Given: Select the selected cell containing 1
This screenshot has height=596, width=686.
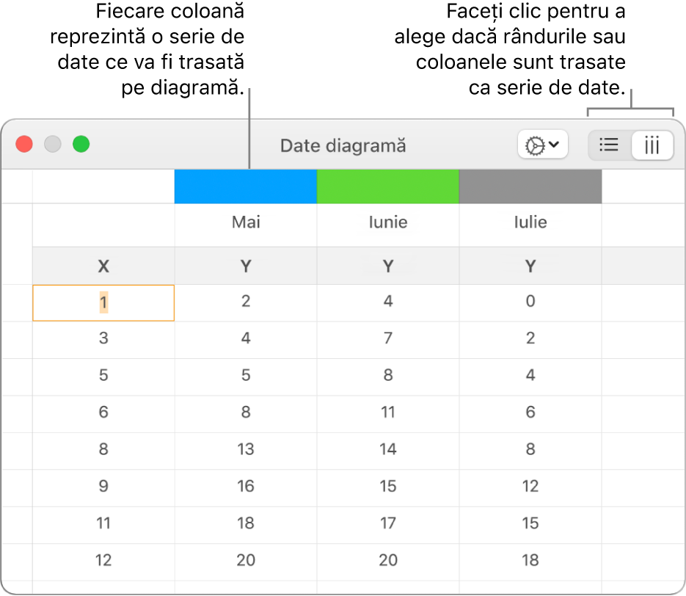Looking at the screenshot, I should pyautogui.click(x=103, y=302).
